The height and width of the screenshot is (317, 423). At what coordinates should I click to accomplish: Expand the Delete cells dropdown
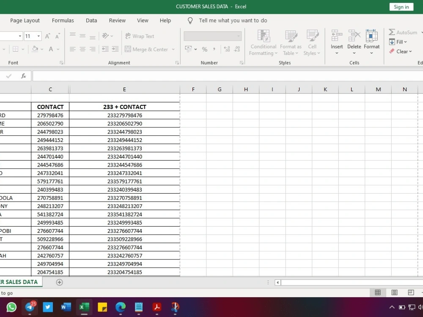[x=354, y=53]
